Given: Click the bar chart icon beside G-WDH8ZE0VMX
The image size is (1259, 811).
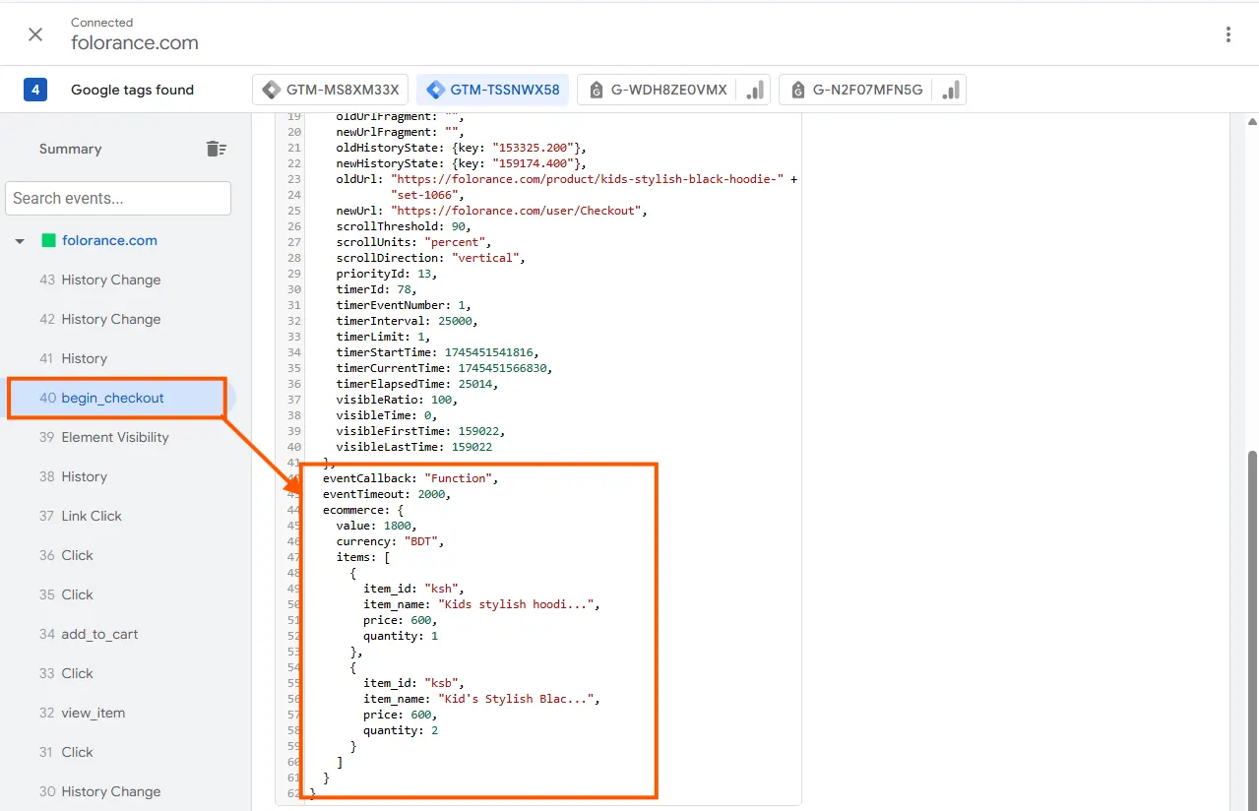Looking at the screenshot, I should point(755,90).
